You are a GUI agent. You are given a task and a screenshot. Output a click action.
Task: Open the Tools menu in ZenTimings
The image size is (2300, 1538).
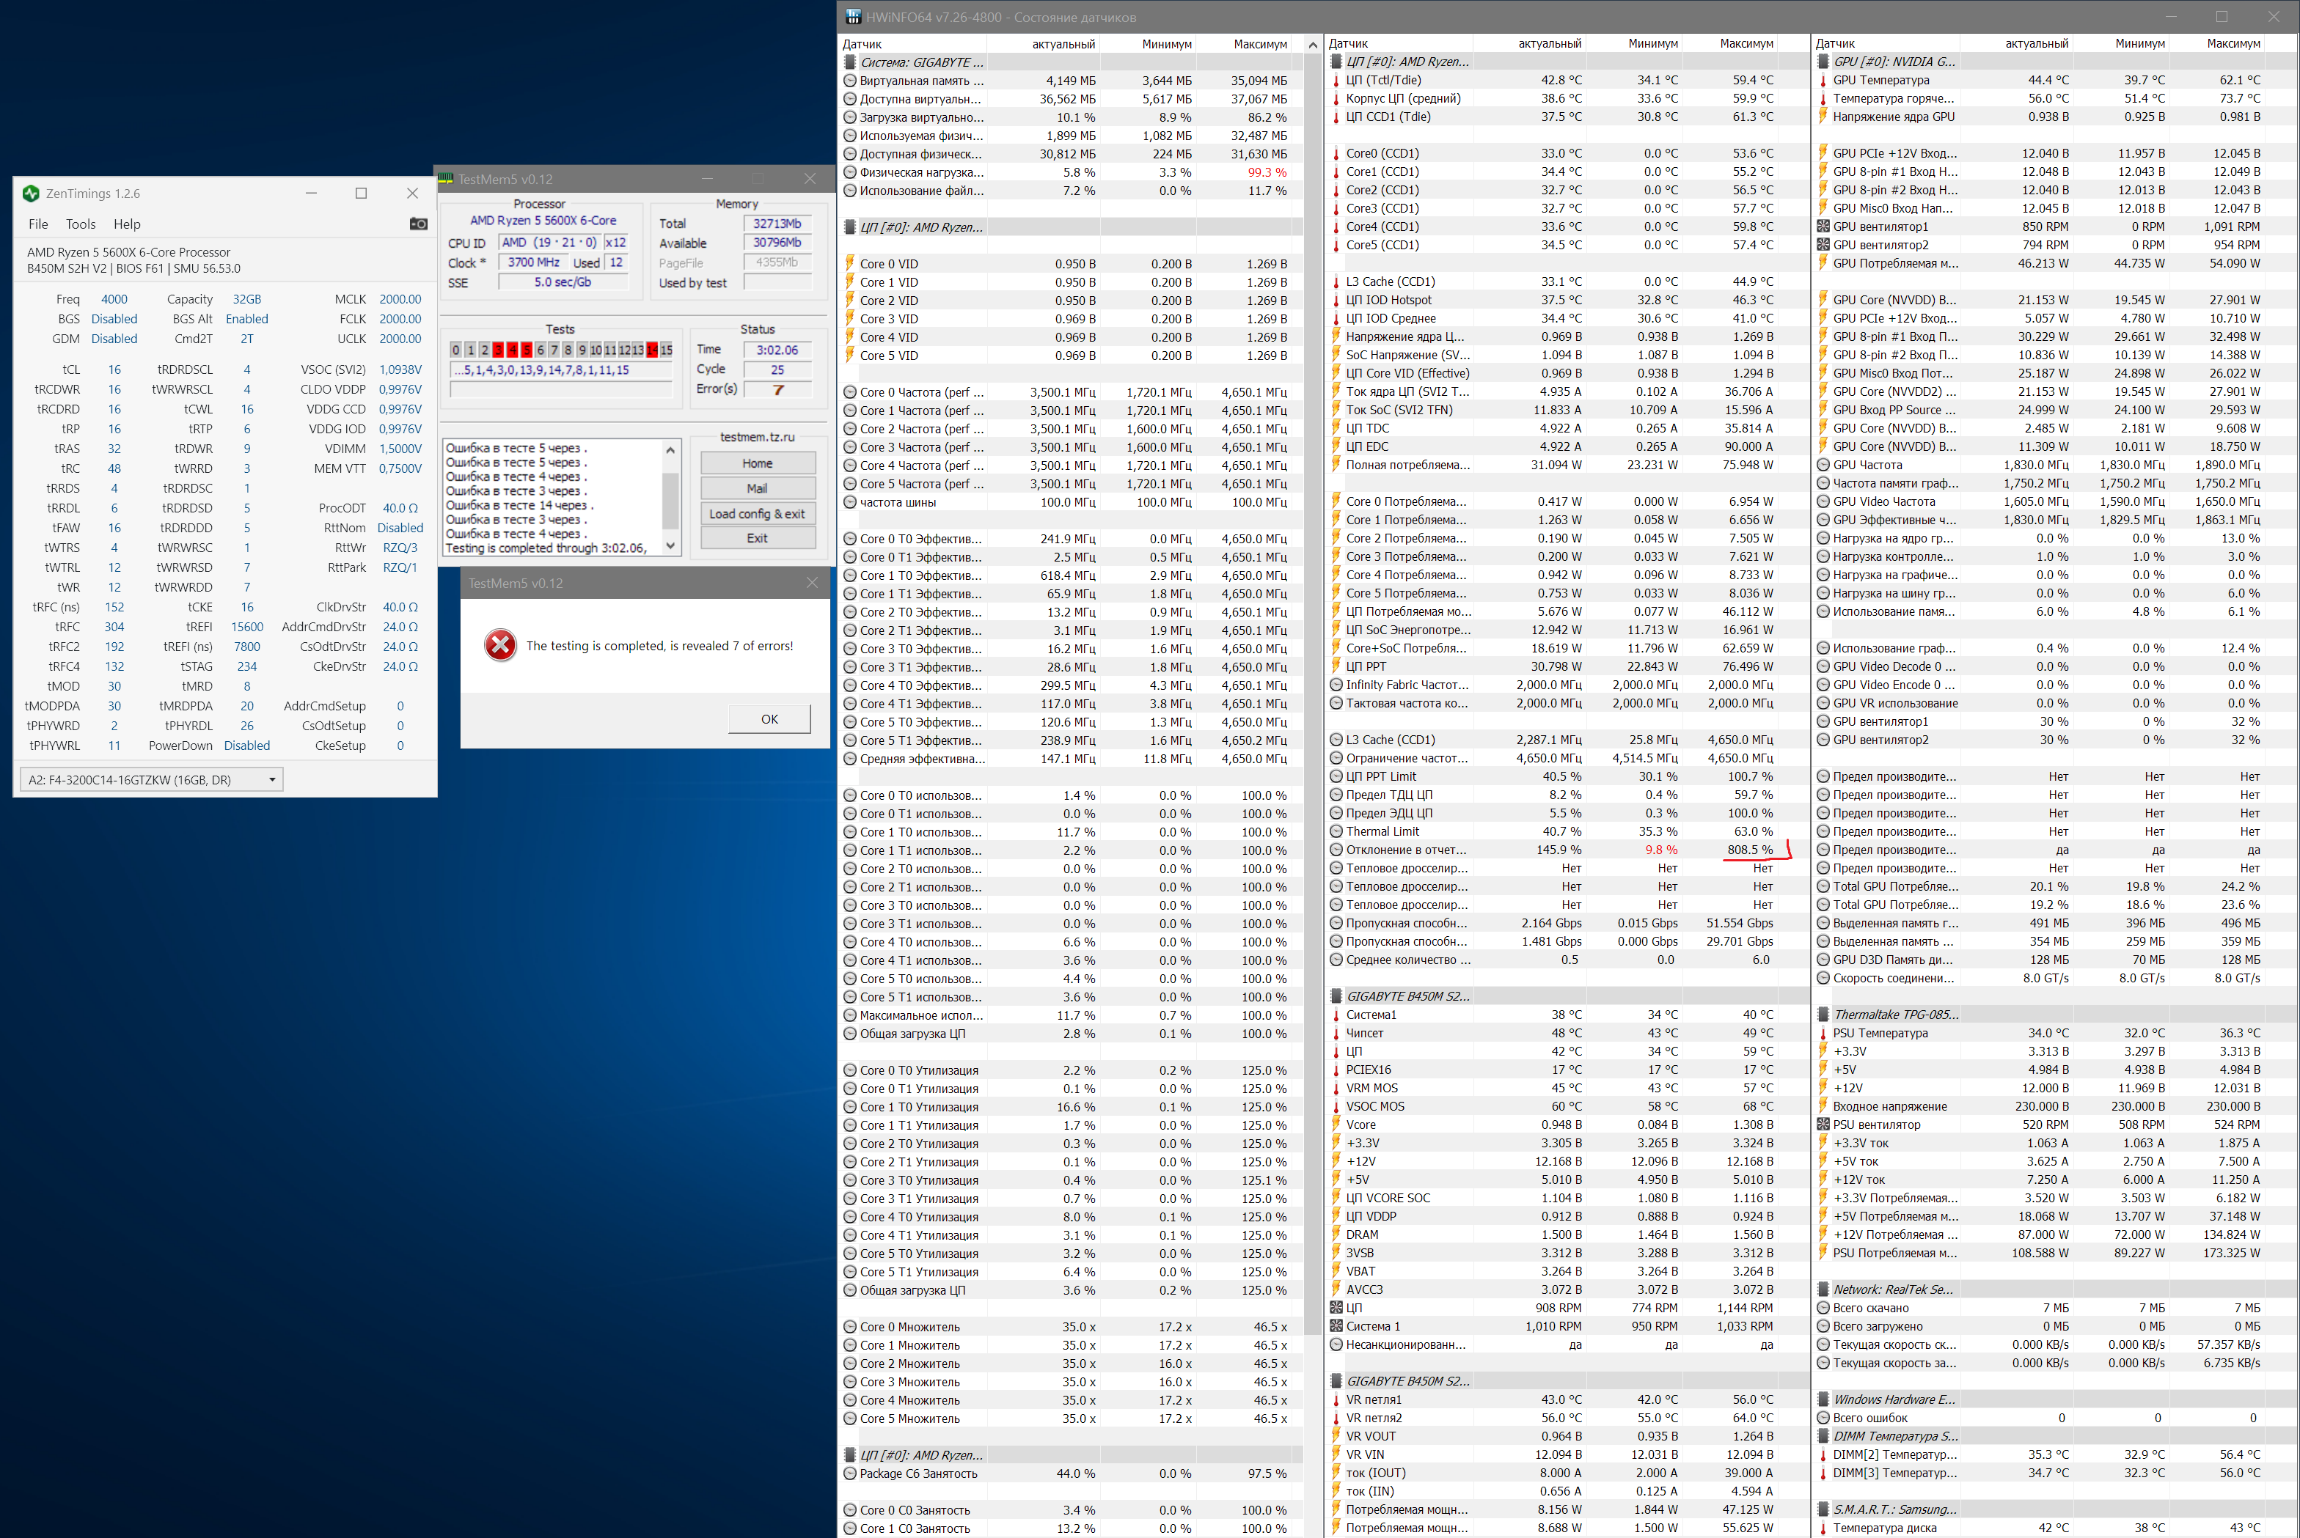pos(81,224)
